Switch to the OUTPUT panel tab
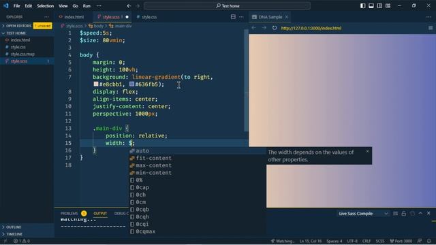The height and width of the screenshot is (245, 436). (100, 213)
